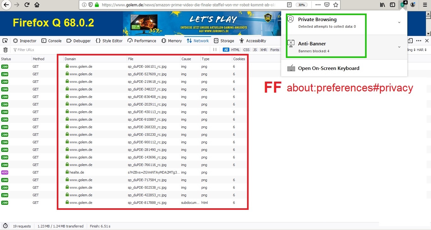Toggle Responsive Design Mode
Screen dimensions: 431x230
[410, 41]
